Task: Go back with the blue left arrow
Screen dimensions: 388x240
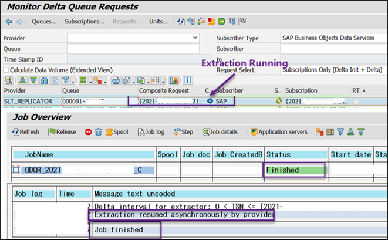Action: pyautogui.click(x=9, y=22)
